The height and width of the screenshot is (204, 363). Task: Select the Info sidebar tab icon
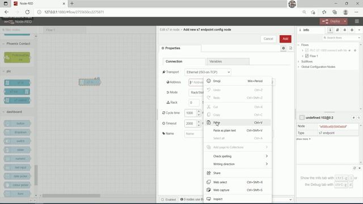330,30
